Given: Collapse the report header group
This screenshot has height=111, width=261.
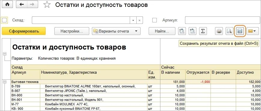Looking at the screenshot, I should 5,54.
